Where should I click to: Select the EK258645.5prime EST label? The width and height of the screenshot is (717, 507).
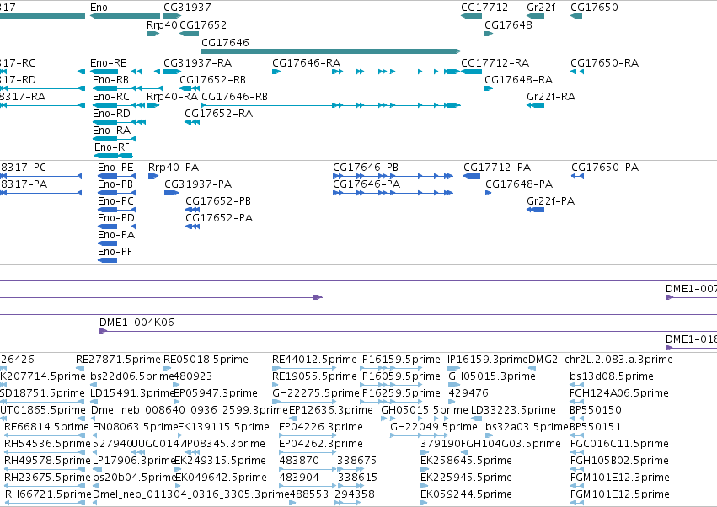466,462
